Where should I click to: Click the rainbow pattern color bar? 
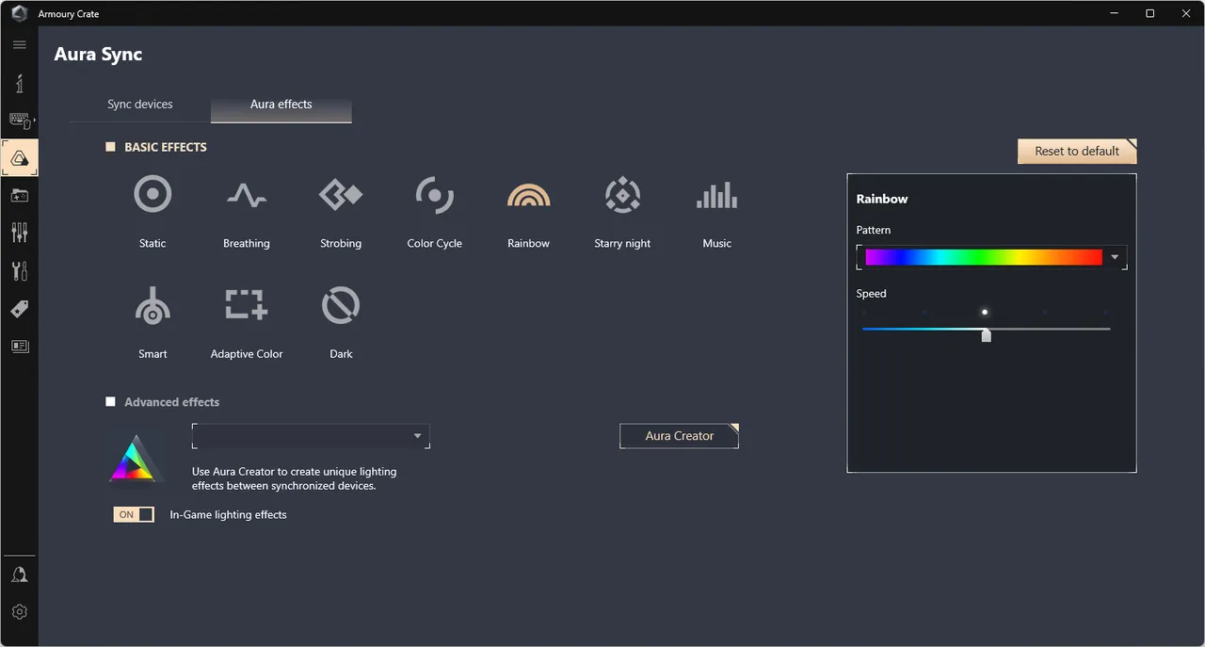pos(984,257)
